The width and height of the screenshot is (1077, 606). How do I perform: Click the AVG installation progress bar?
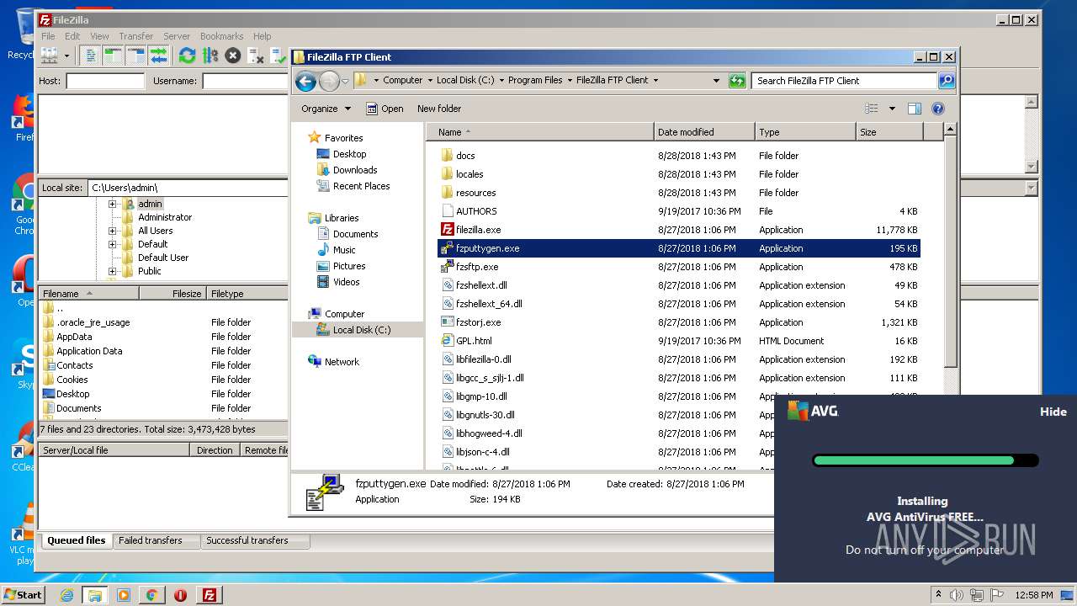[x=926, y=460]
